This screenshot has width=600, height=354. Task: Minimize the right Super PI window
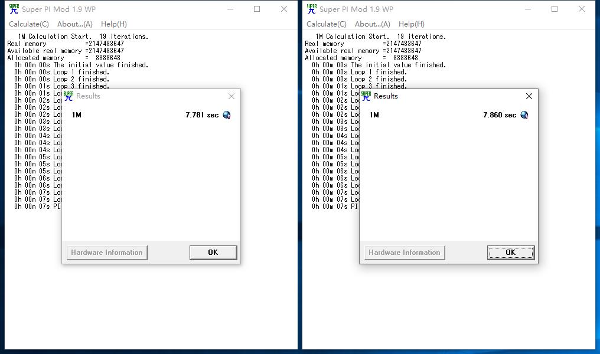pyautogui.click(x=528, y=9)
